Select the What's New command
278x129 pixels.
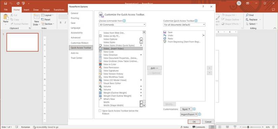click(121, 99)
